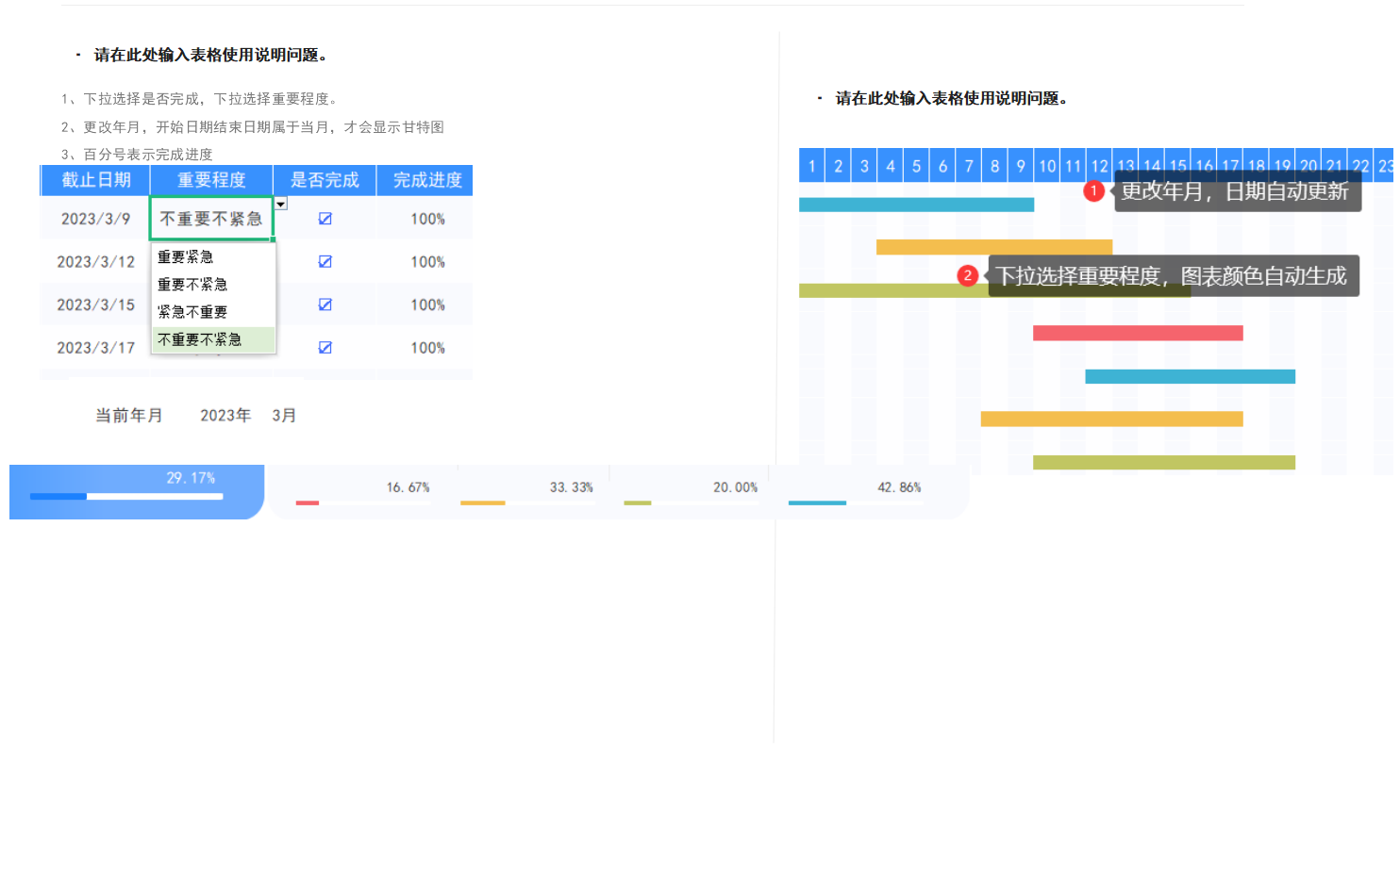Select the bottom olive Gantt bar

[x=1164, y=462]
